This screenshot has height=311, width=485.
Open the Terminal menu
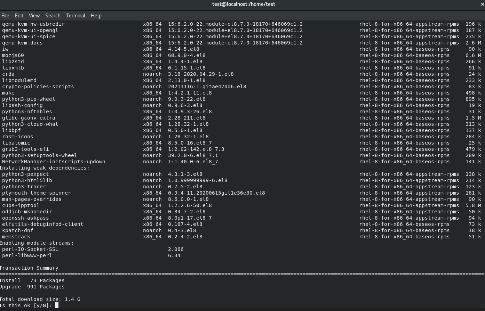click(75, 16)
